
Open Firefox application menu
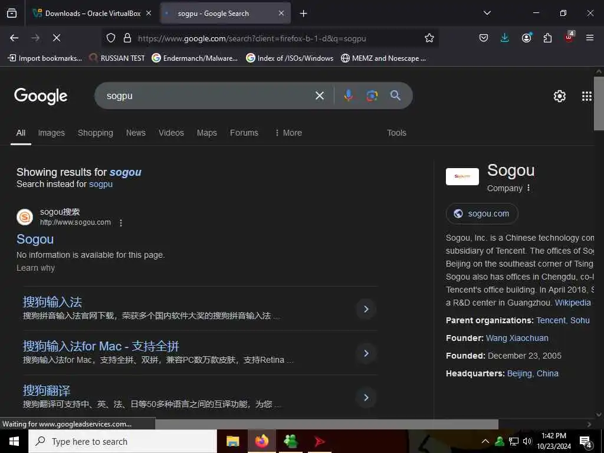590,38
